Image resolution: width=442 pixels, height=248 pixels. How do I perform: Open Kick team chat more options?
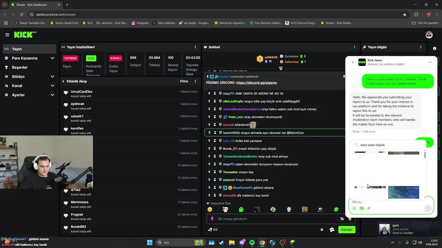click(x=430, y=62)
